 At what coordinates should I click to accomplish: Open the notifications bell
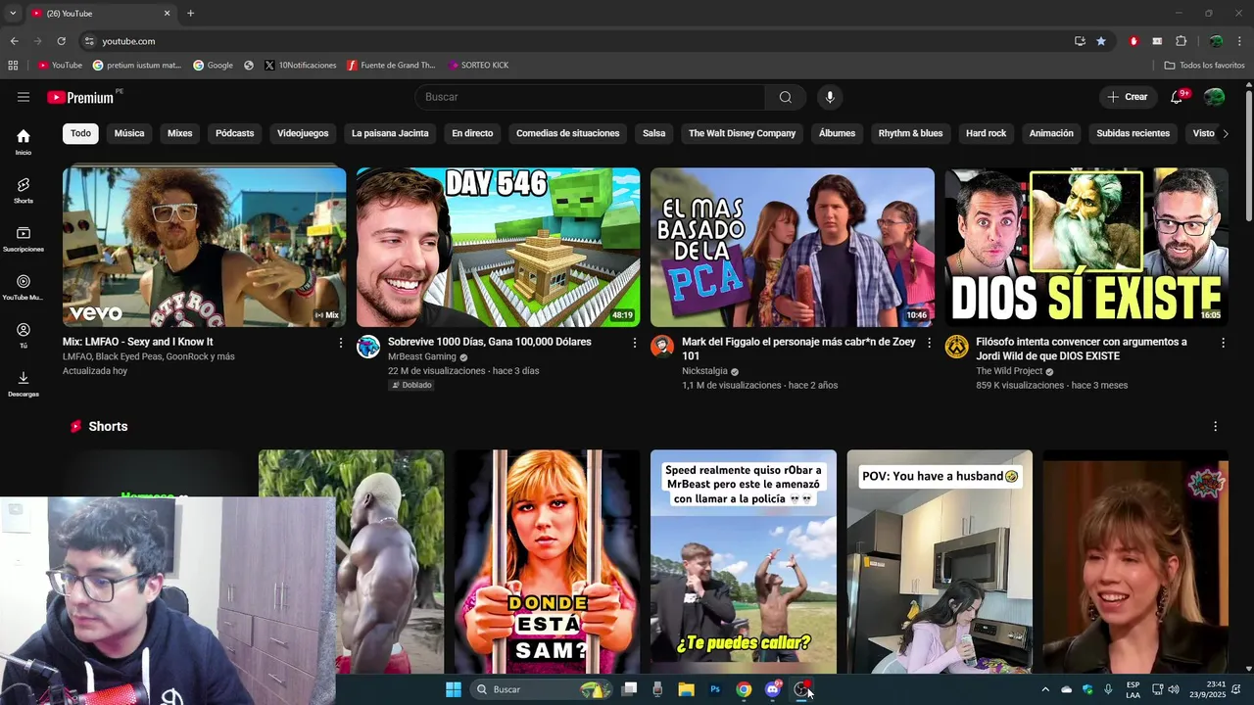1178,97
